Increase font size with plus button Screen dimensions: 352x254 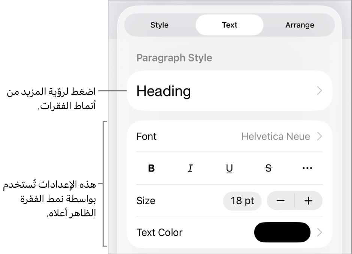(309, 201)
